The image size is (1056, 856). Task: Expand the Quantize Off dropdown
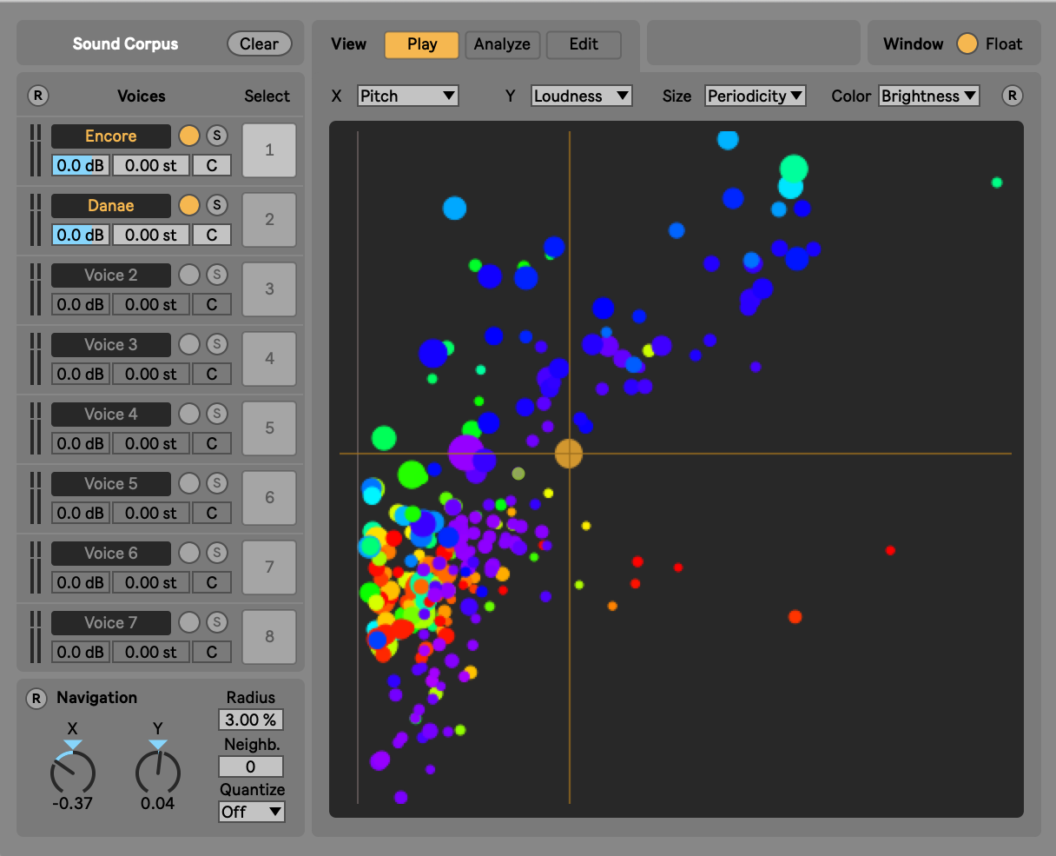[251, 812]
